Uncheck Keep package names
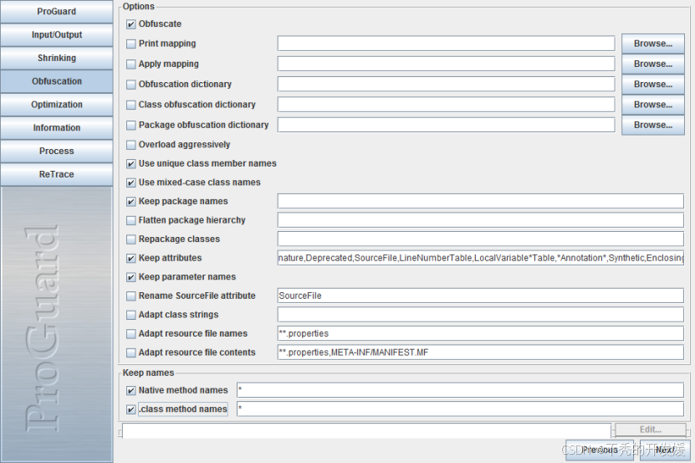This screenshot has width=695, height=463. (x=130, y=202)
